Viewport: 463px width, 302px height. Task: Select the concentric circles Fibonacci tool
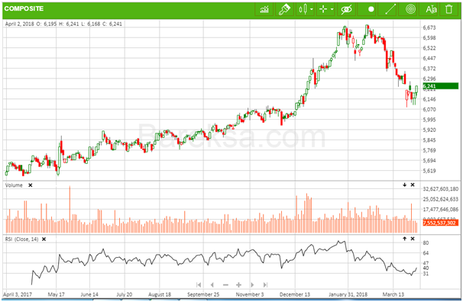pos(410,9)
